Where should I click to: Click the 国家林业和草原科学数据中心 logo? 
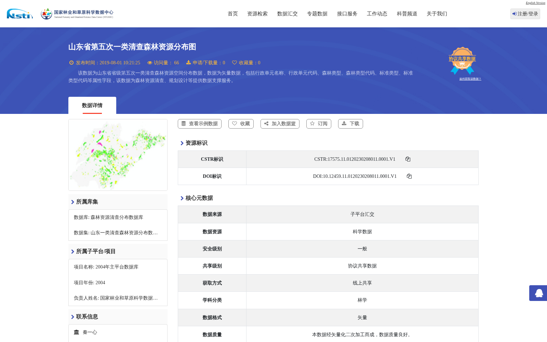coord(77,14)
